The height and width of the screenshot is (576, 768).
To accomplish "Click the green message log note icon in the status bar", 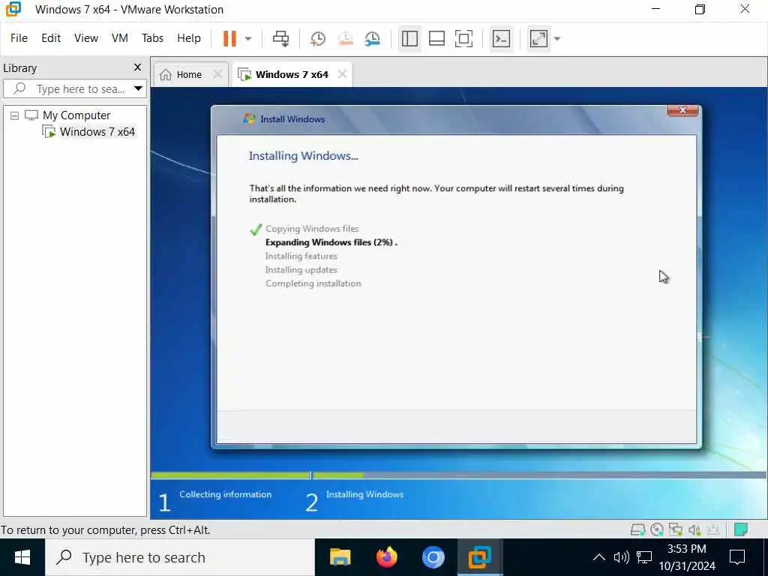I will [741, 529].
